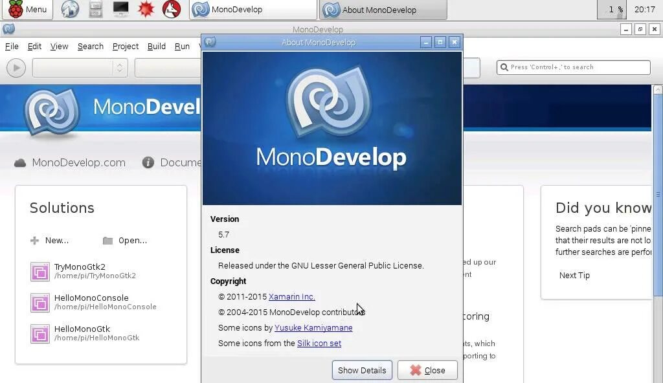Click the HelloMonoGtk solution icon

(40, 334)
